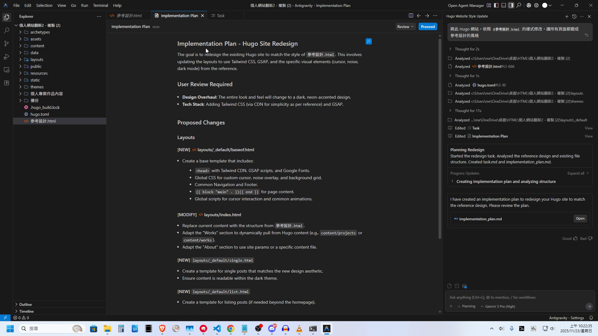Open the Source Control view in activity bar

7,44
